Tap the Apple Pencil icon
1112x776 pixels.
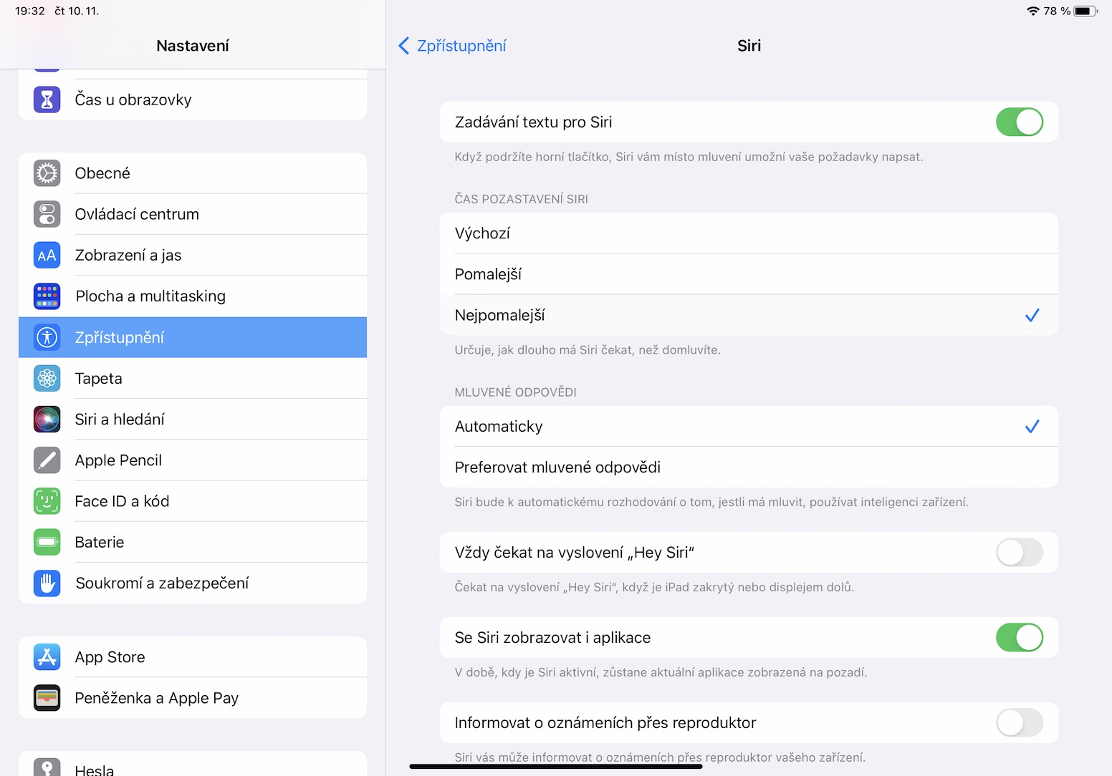(x=47, y=460)
